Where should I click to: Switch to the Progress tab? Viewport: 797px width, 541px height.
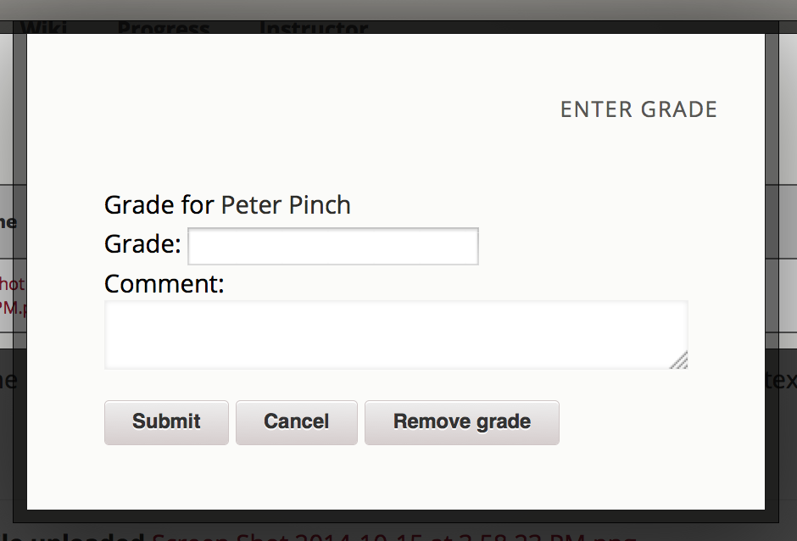164,27
